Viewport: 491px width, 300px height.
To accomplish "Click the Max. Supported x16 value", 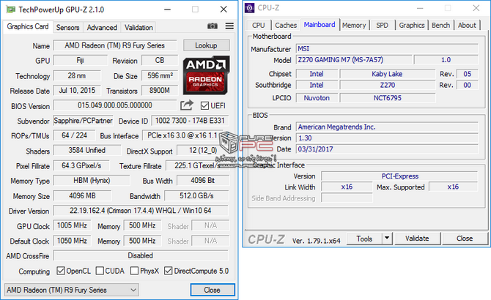I will pyautogui.click(x=453, y=187).
